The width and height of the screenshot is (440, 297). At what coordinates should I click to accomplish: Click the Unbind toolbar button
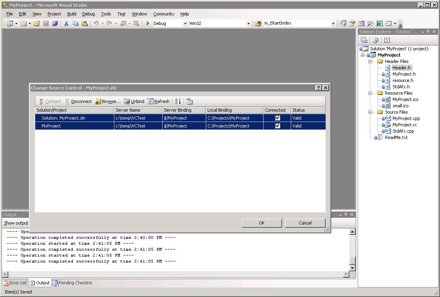coord(134,101)
